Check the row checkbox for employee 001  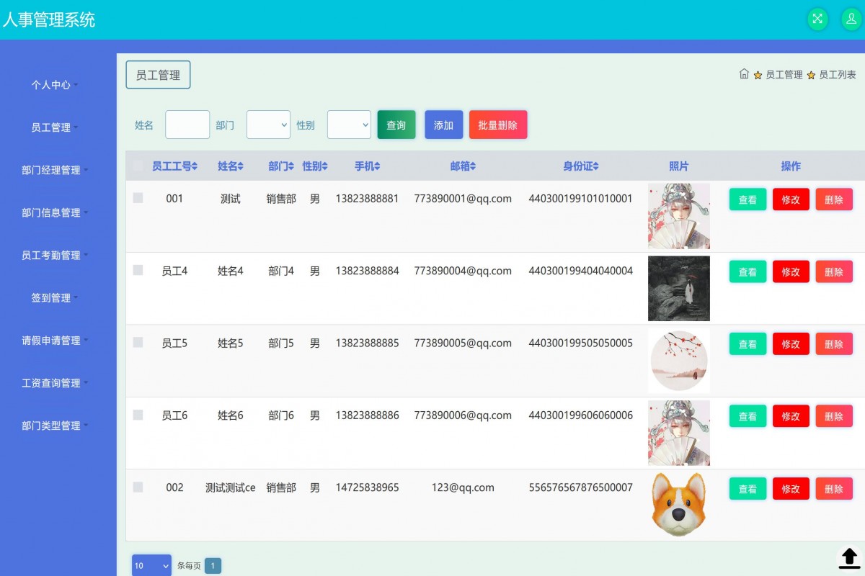[138, 199]
